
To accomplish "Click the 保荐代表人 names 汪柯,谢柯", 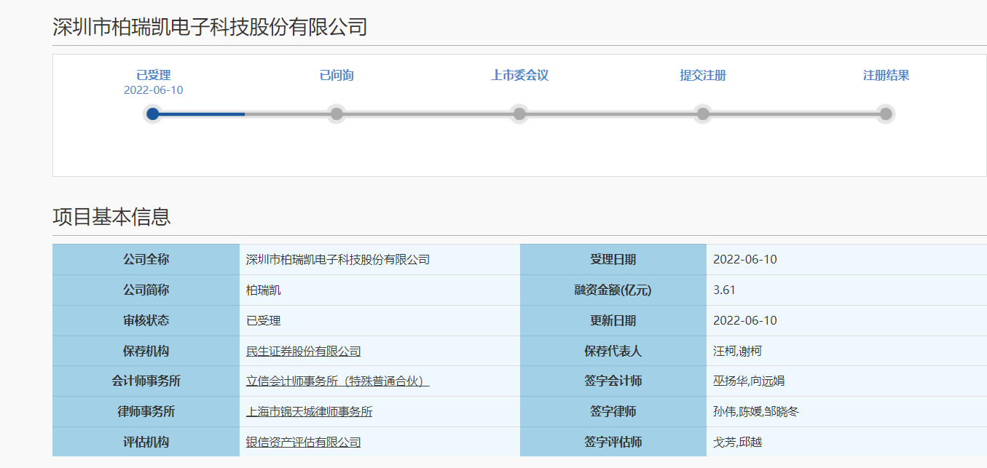I will pos(736,352).
